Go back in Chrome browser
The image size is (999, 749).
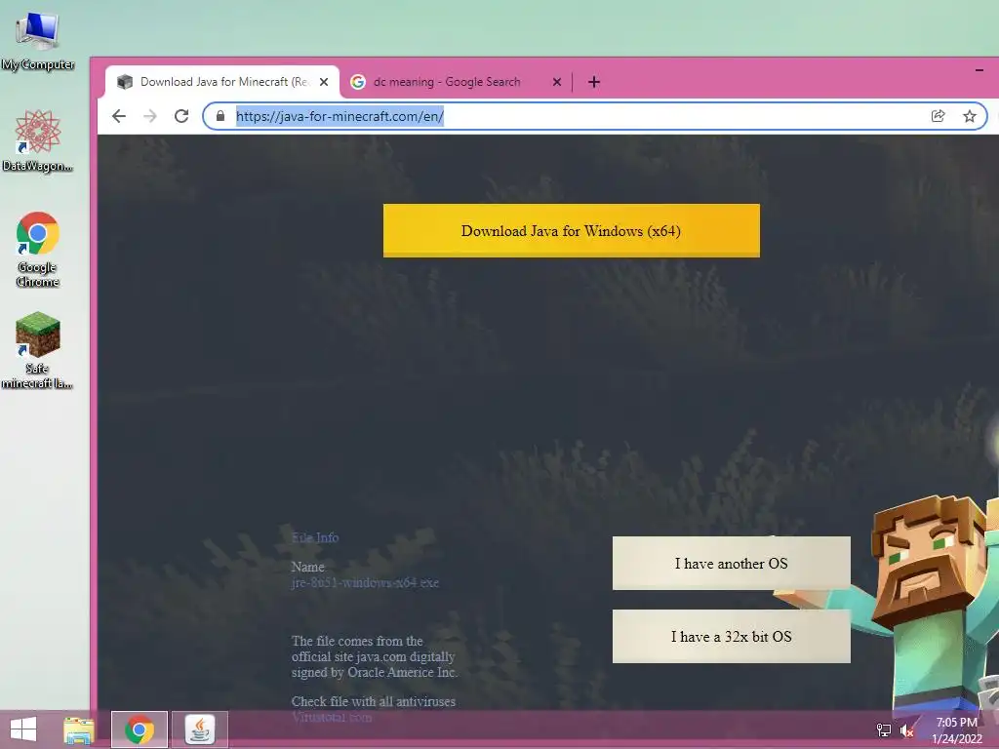click(119, 116)
